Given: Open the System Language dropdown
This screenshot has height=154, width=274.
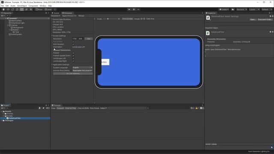Looking at the screenshot, I should [82, 68].
